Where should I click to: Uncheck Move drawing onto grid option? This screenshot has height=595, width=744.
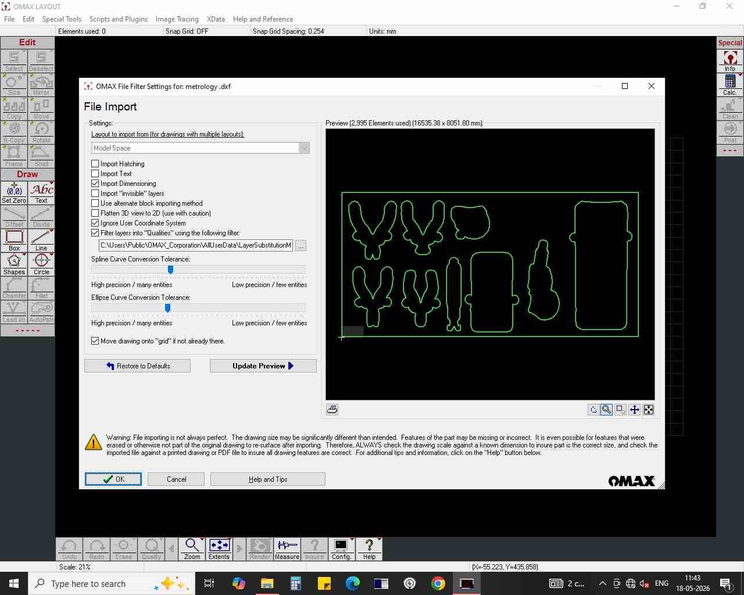click(95, 341)
